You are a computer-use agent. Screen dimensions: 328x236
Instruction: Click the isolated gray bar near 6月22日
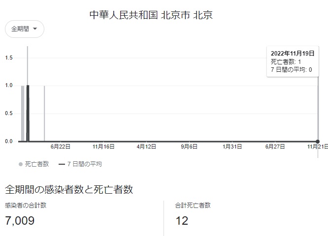point(44,113)
